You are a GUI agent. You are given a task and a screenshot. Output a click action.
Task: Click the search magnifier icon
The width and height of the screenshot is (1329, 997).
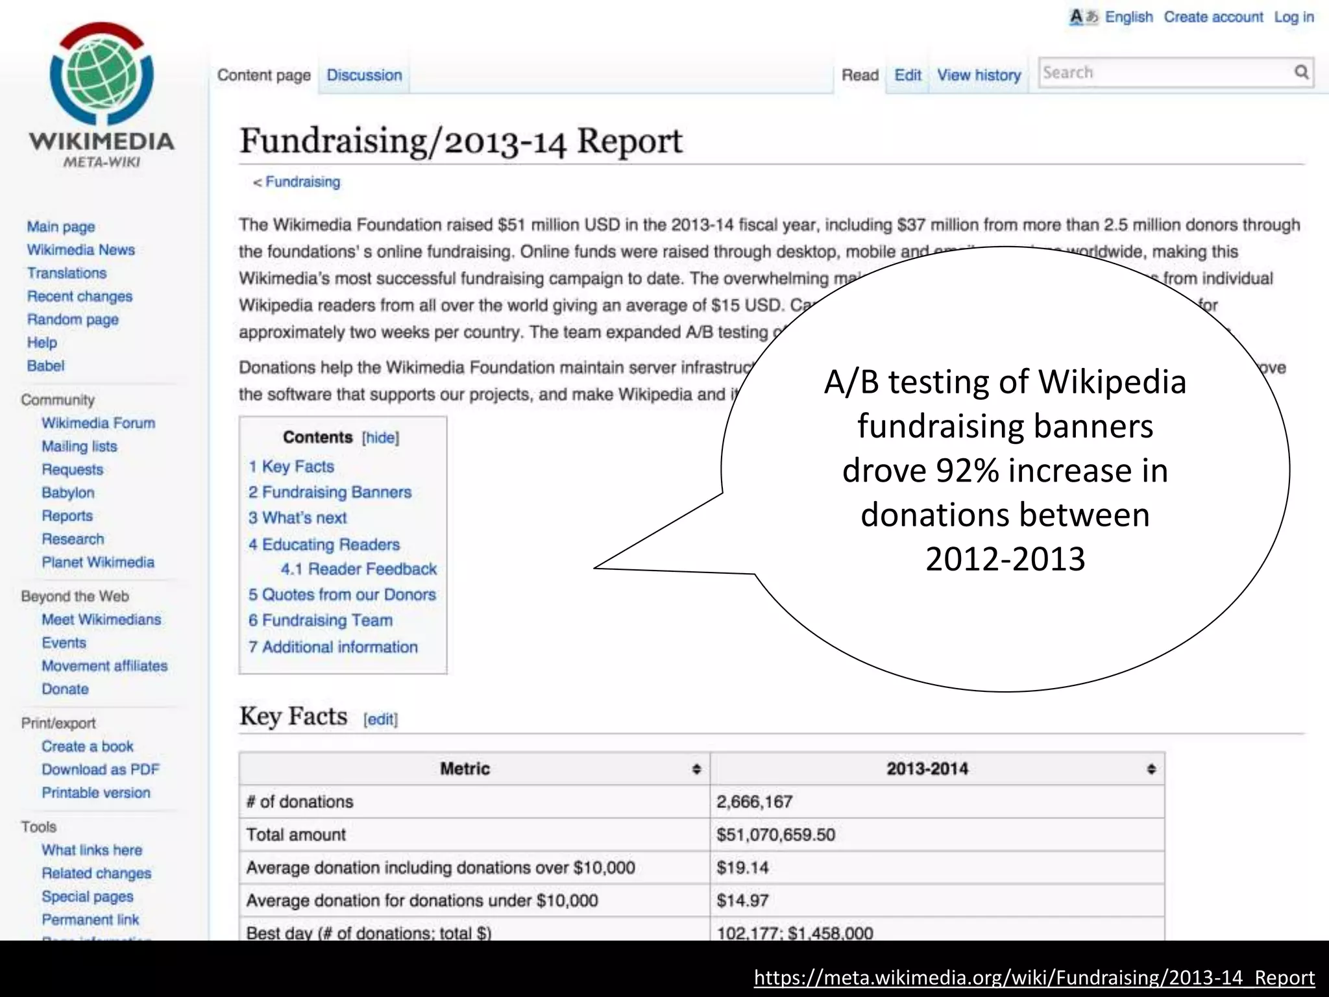click(x=1301, y=72)
